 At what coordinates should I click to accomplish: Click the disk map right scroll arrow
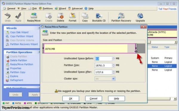coord(176,42)
